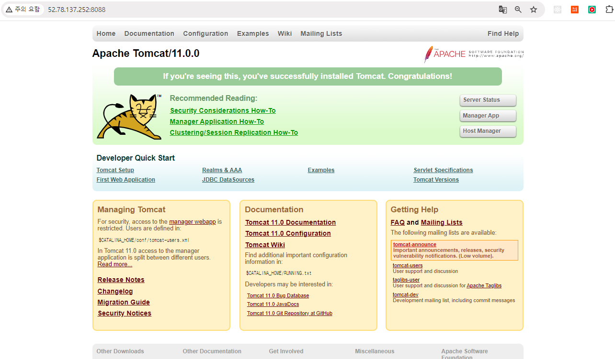Bookmark this page with the star icon
The height and width of the screenshot is (359, 615).
(534, 10)
